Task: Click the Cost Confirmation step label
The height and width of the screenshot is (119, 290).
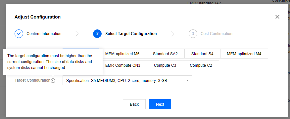Action: pos(217,34)
